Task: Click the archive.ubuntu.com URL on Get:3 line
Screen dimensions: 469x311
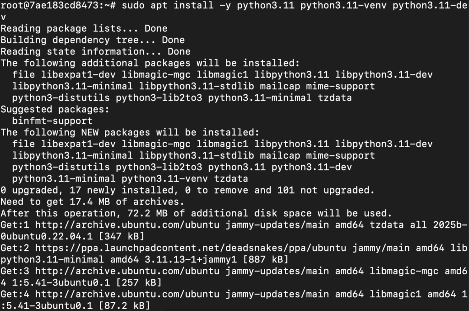Action: (x=127, y=271)
